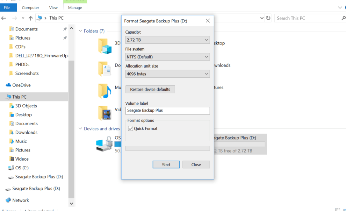346x211 pixels.
Task: Uncheck the Quick Format checkbox
Action: 130,128
